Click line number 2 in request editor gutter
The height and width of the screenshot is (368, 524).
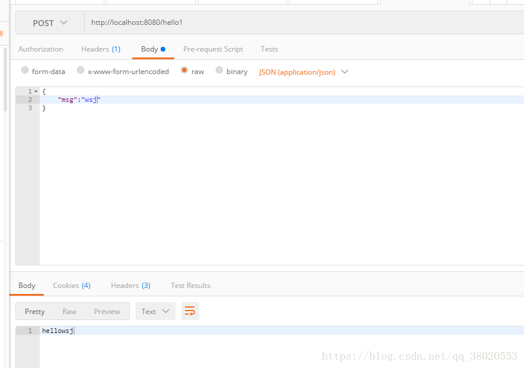[30, 100]
